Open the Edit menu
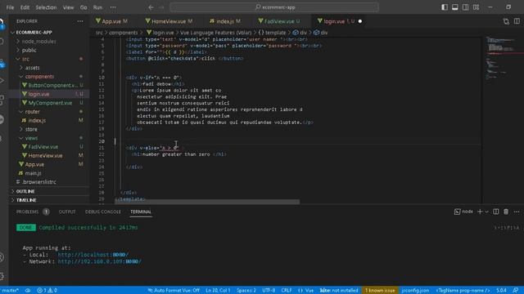 pos(25,7)
